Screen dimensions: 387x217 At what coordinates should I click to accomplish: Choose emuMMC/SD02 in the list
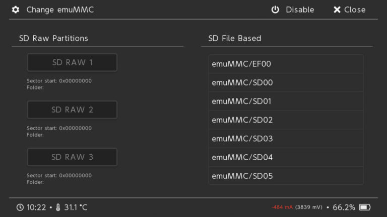[286, 120]
